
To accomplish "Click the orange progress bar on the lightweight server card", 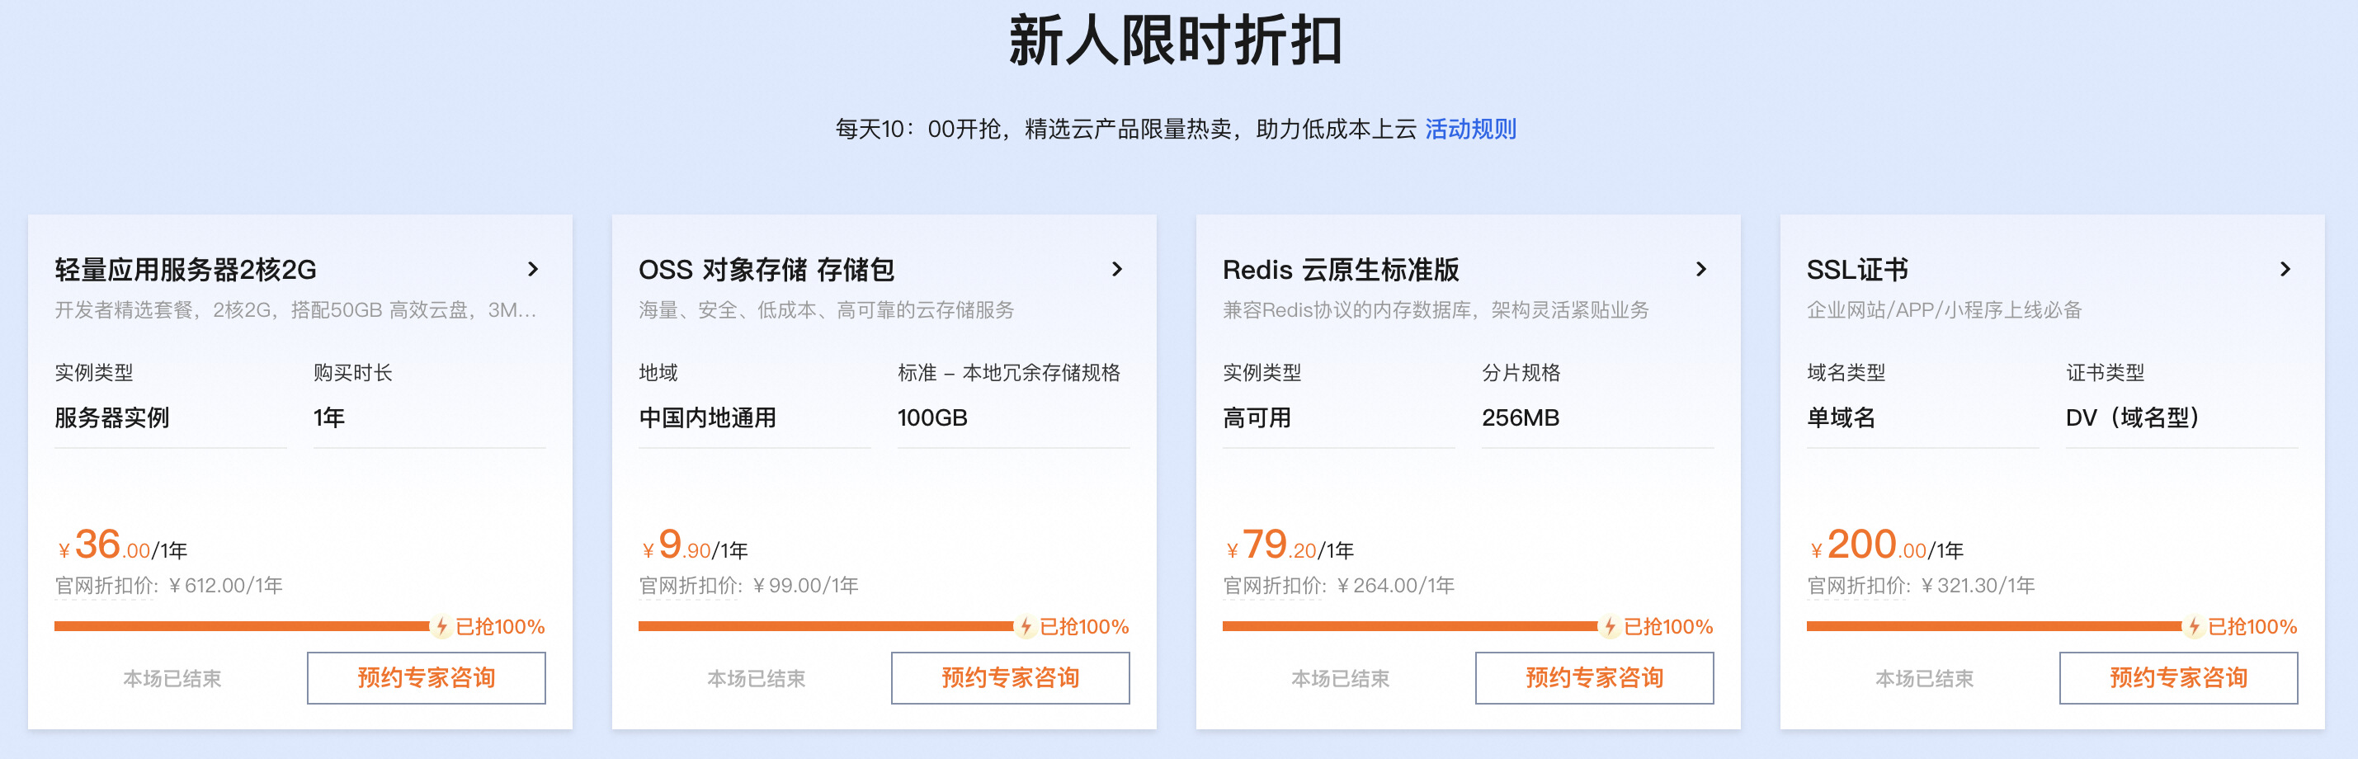I will pyautogui.click(x=242, y=626).
